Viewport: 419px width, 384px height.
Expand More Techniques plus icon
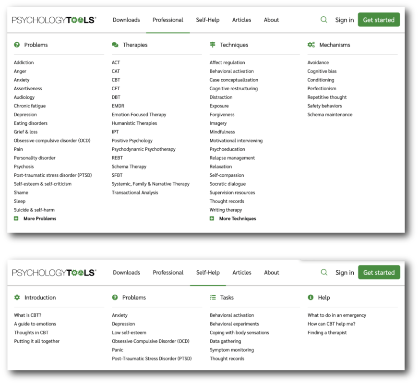pyautogui.click(x=212, y=218)
